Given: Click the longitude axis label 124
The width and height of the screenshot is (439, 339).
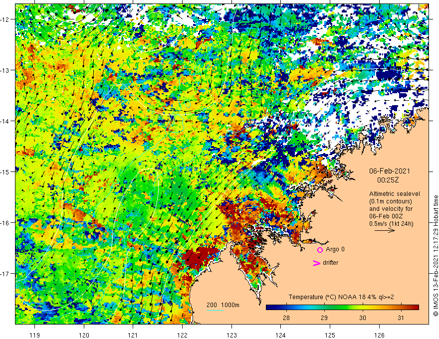Looking at the screenshot, I should coord(280,335).
